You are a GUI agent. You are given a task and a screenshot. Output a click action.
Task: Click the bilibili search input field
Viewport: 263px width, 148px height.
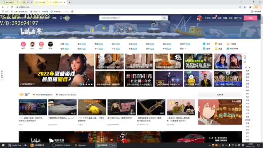130,18
